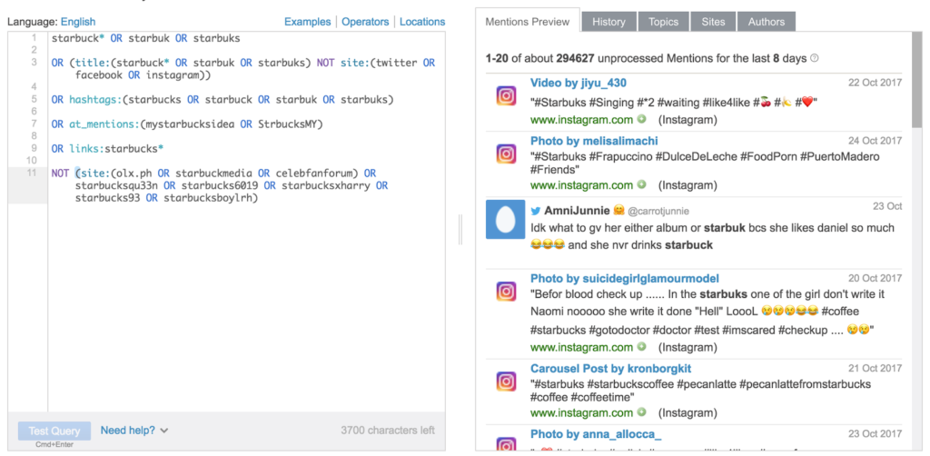Select the Sites tab
Screen dimensions: 930x456
click(714, 22)
